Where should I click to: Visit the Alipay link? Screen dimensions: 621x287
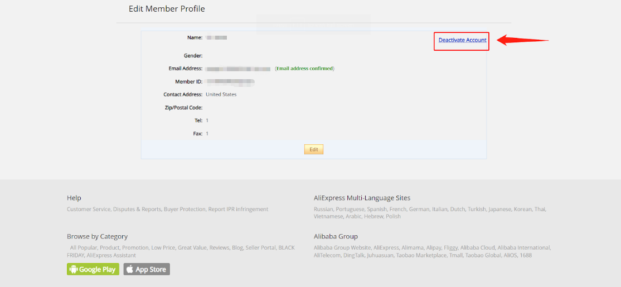coord(434,248)
